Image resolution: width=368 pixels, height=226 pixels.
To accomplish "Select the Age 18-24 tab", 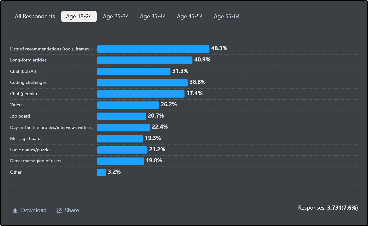I will [x=79, y=16].
